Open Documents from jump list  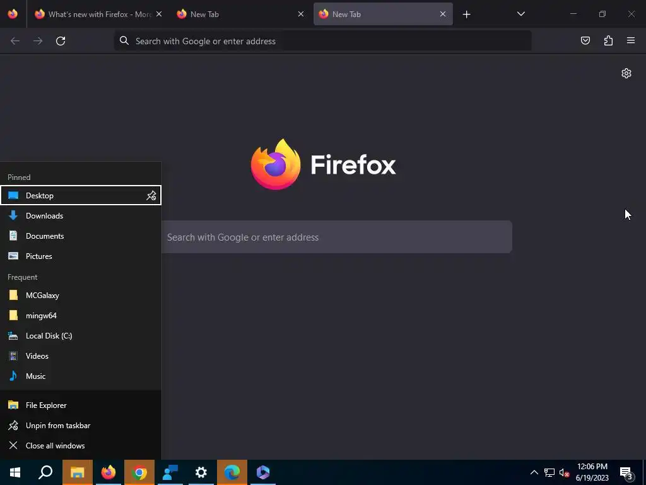pos(81,236)
